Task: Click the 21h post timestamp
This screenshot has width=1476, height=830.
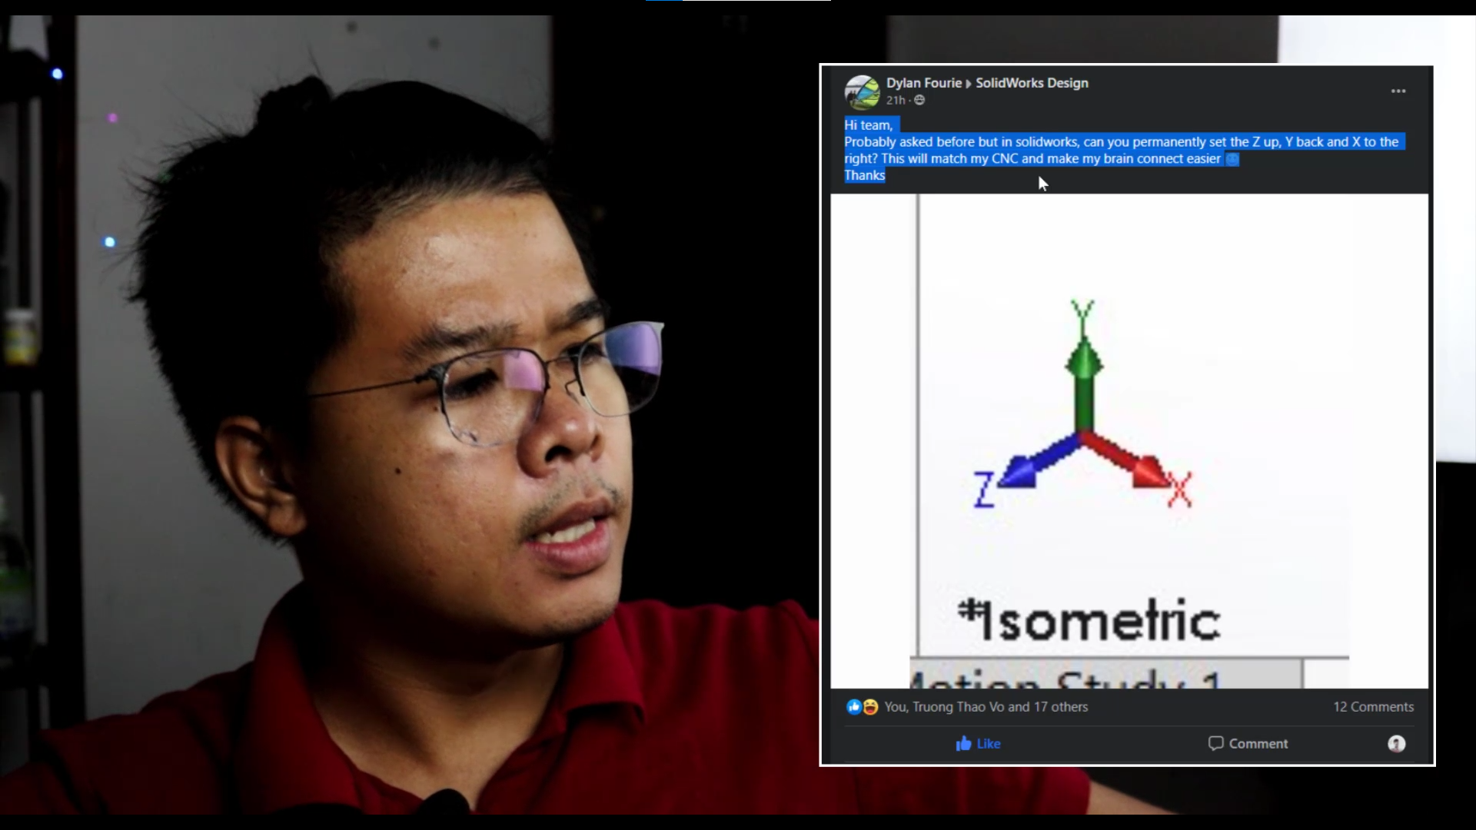Action: [895, 101]
